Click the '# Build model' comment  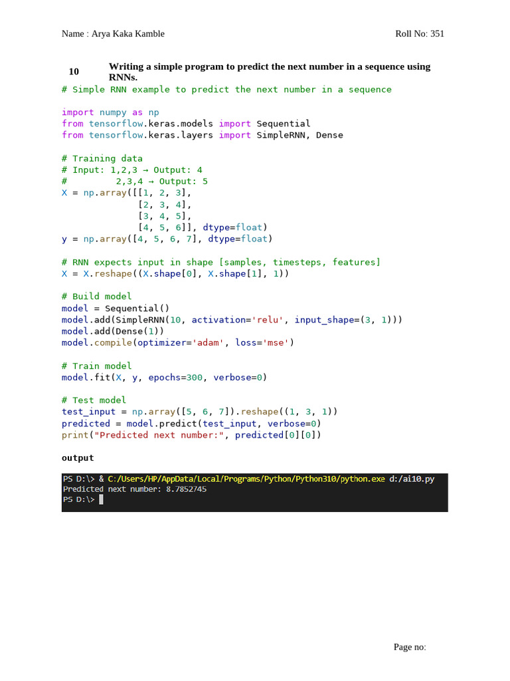[96, 296]
